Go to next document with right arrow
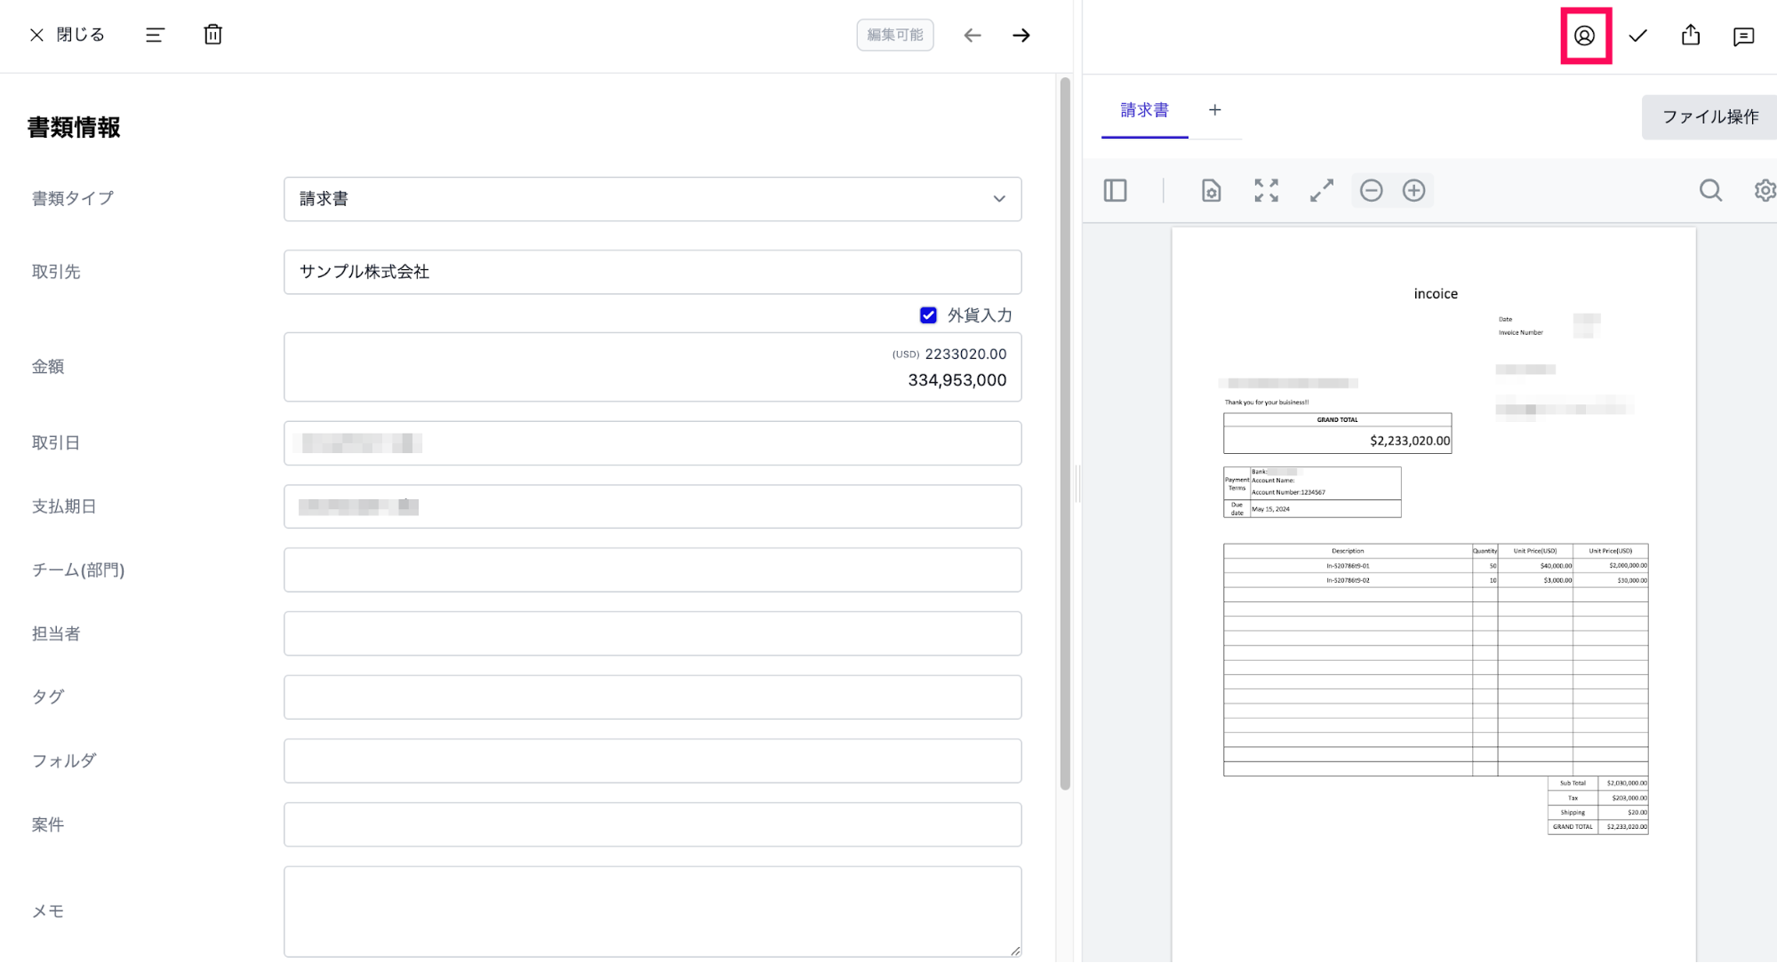The height and width of the screenshot is (963, 1777). point(1021,36)
